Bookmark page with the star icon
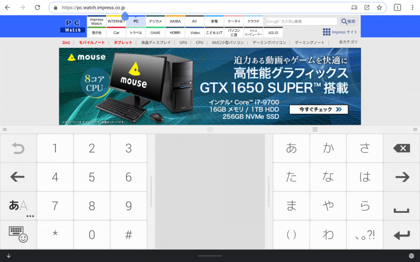Screen dimensions: 420x262 coord(379,7)
